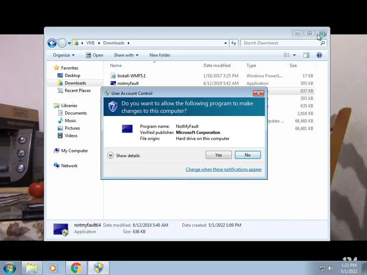Open Windows Media Player from the taskbar
367x275 pixels.
coord(53,268)
